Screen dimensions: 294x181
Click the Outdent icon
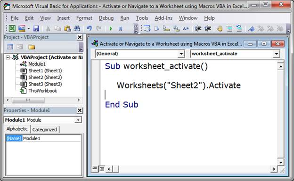208,29
